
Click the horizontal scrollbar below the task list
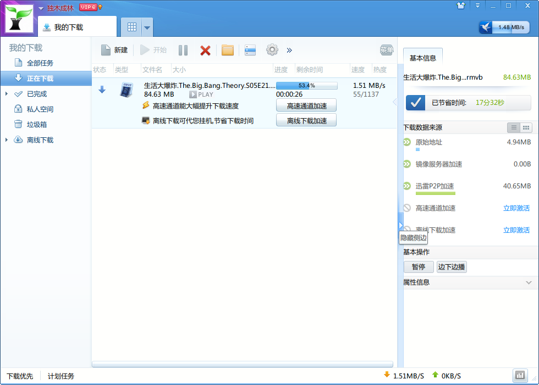[x=243, y=364]
